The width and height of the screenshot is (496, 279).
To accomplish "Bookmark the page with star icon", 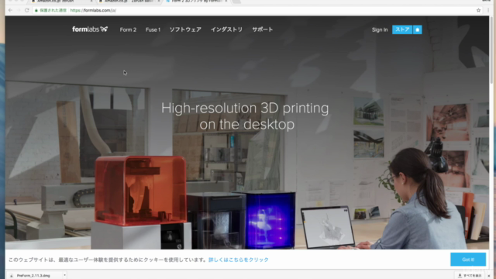I will coord(478,10).
